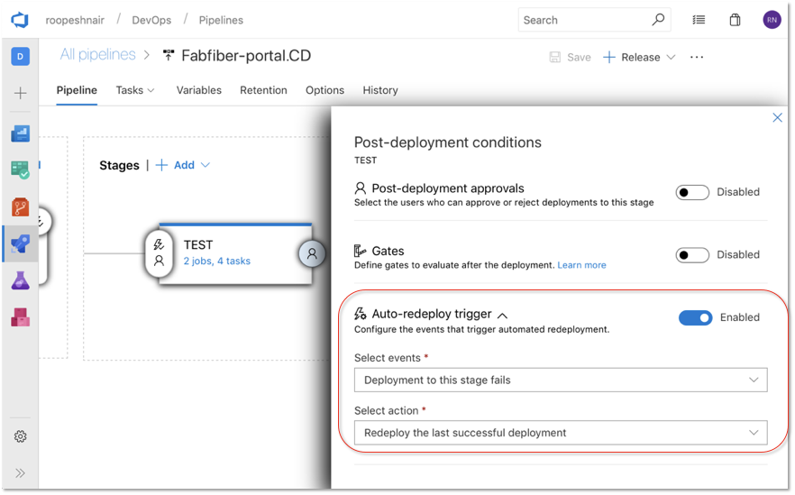Viewport: 795px width, 495px height.
Task: Click the Azure DevOps logo
Action: (x=20, y=19)
